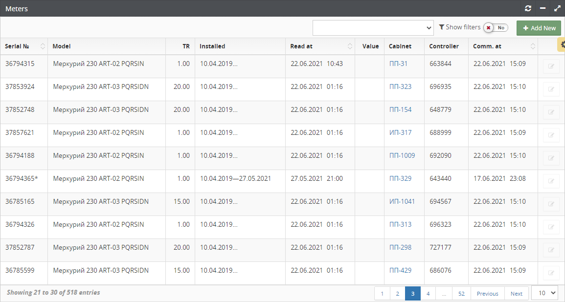Click edit icon for meter 36794365*
The width and height of the screenshot is (565, 302).
pos(551,181)
